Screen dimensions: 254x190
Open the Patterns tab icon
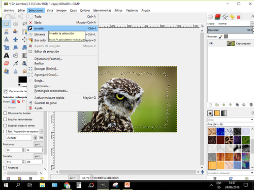click(217, 113)
